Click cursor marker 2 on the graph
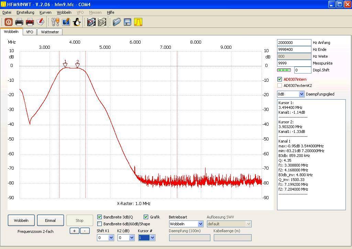 pyautogui.click(x=78, y=65)
